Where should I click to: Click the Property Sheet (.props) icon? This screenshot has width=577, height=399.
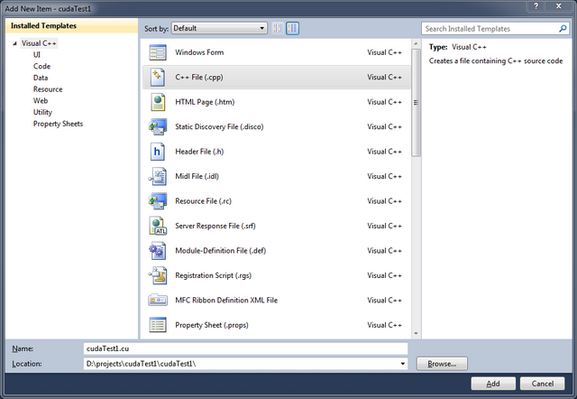158,325
